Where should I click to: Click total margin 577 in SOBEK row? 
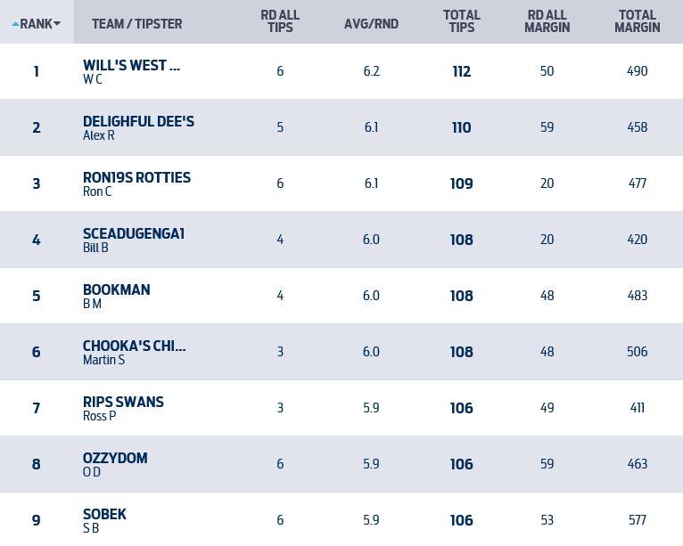pyautogui.click(x=637, y=520)
